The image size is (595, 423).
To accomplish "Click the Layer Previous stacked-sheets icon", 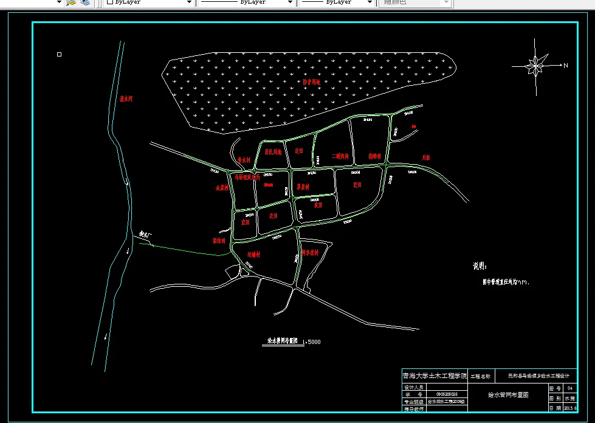I will pyautogui.click(x=85, y=2).
